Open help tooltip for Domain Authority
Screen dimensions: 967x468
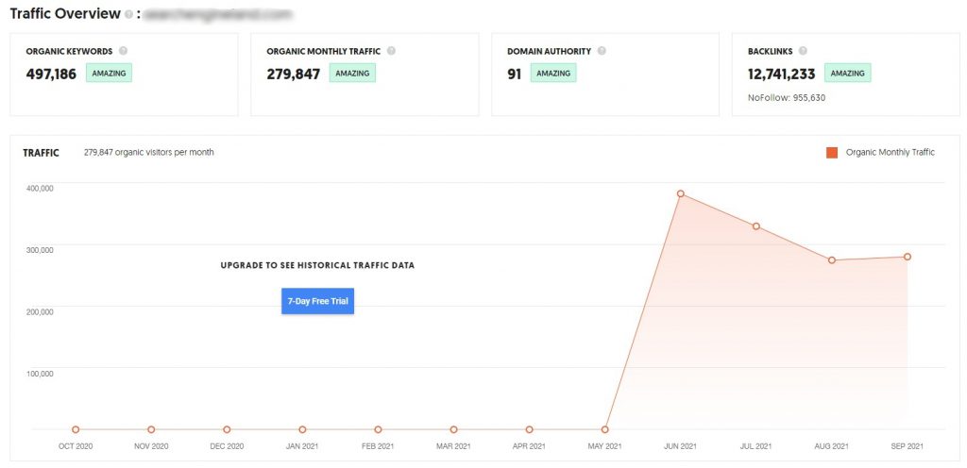[602, 51]
